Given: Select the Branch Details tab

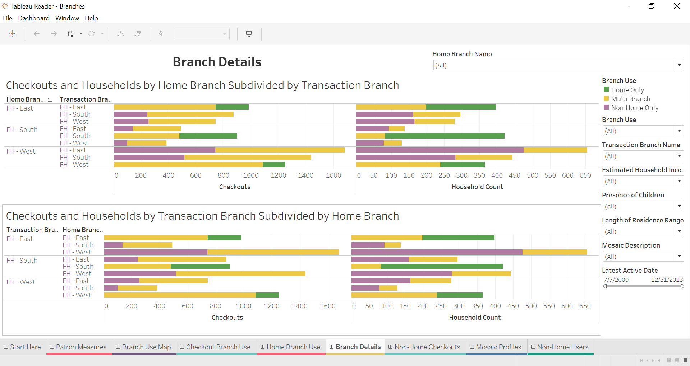Looking at the screenshot, I should click(355, 347).
